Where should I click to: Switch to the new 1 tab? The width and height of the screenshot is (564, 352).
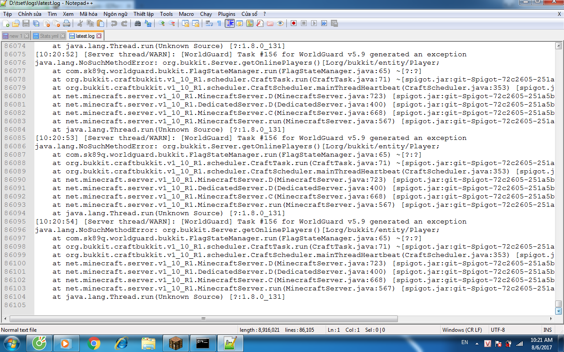coord(16,36)
